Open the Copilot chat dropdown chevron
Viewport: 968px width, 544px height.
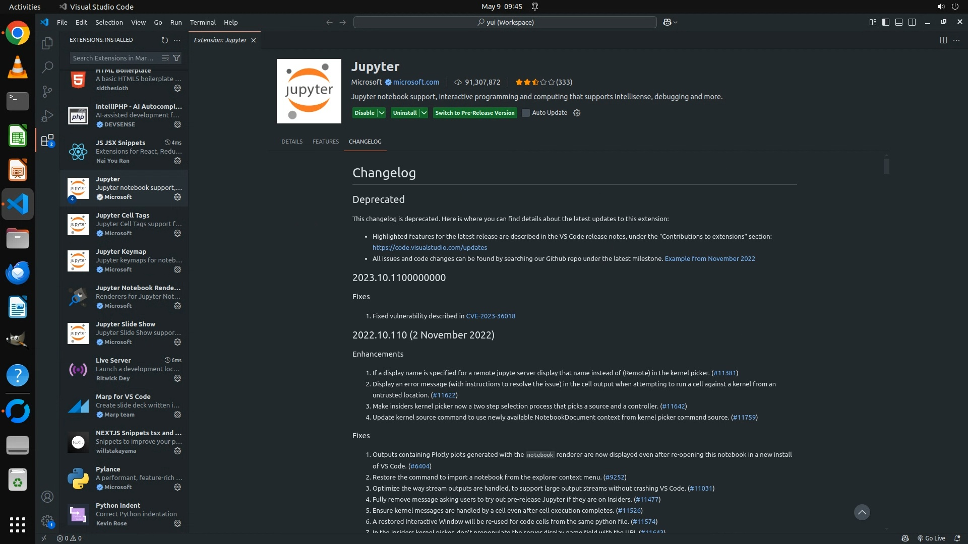tap(676, 22)
